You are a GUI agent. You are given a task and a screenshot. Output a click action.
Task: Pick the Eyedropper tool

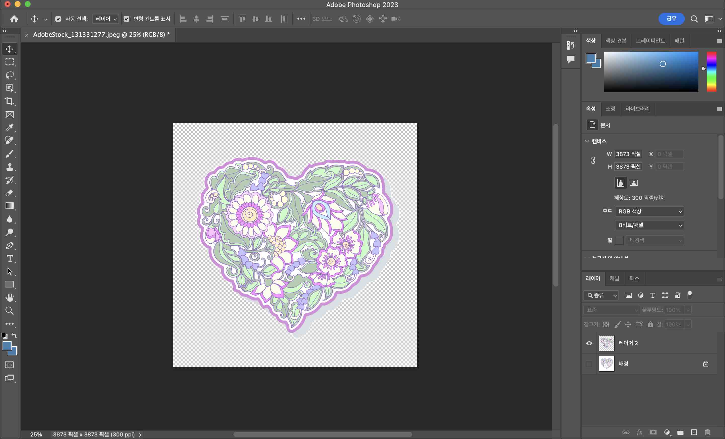9,127
